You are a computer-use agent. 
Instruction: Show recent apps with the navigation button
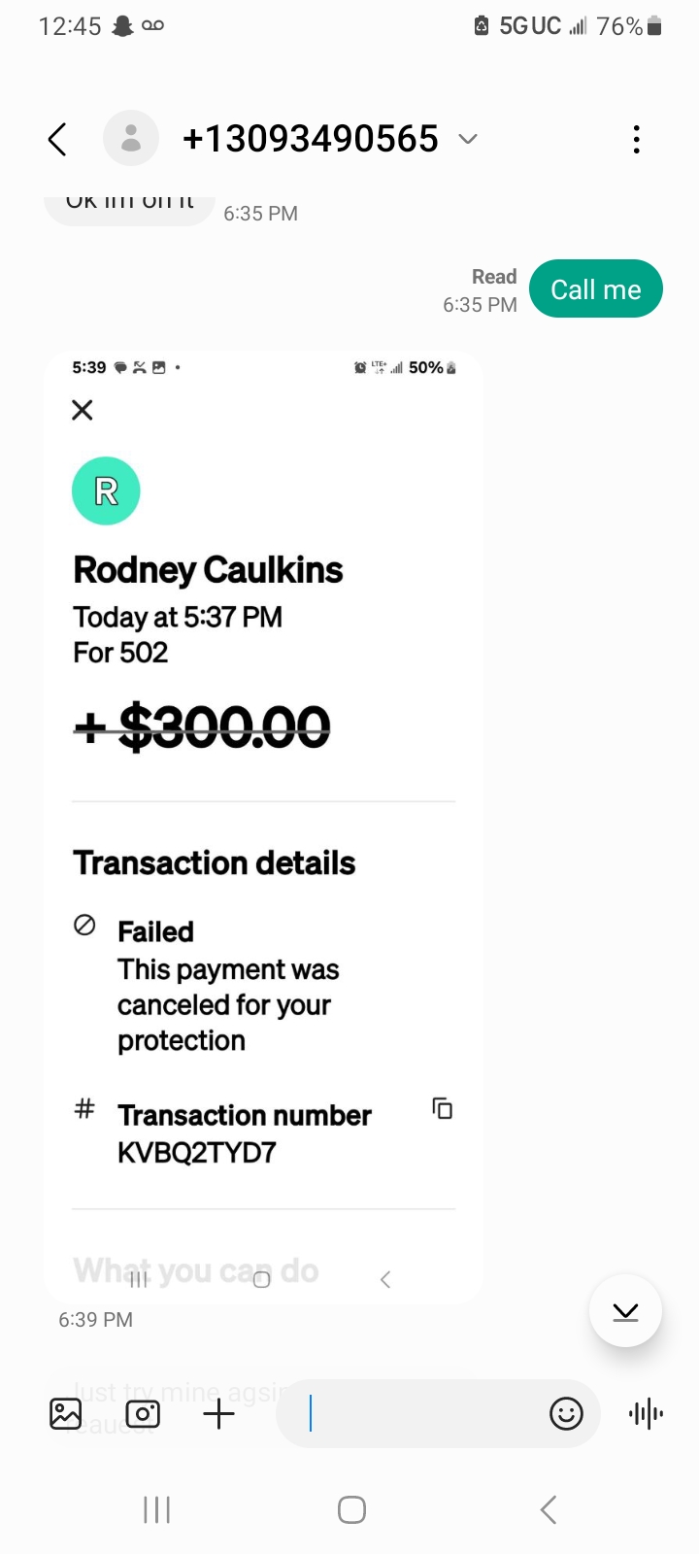tap(156, 1509)
